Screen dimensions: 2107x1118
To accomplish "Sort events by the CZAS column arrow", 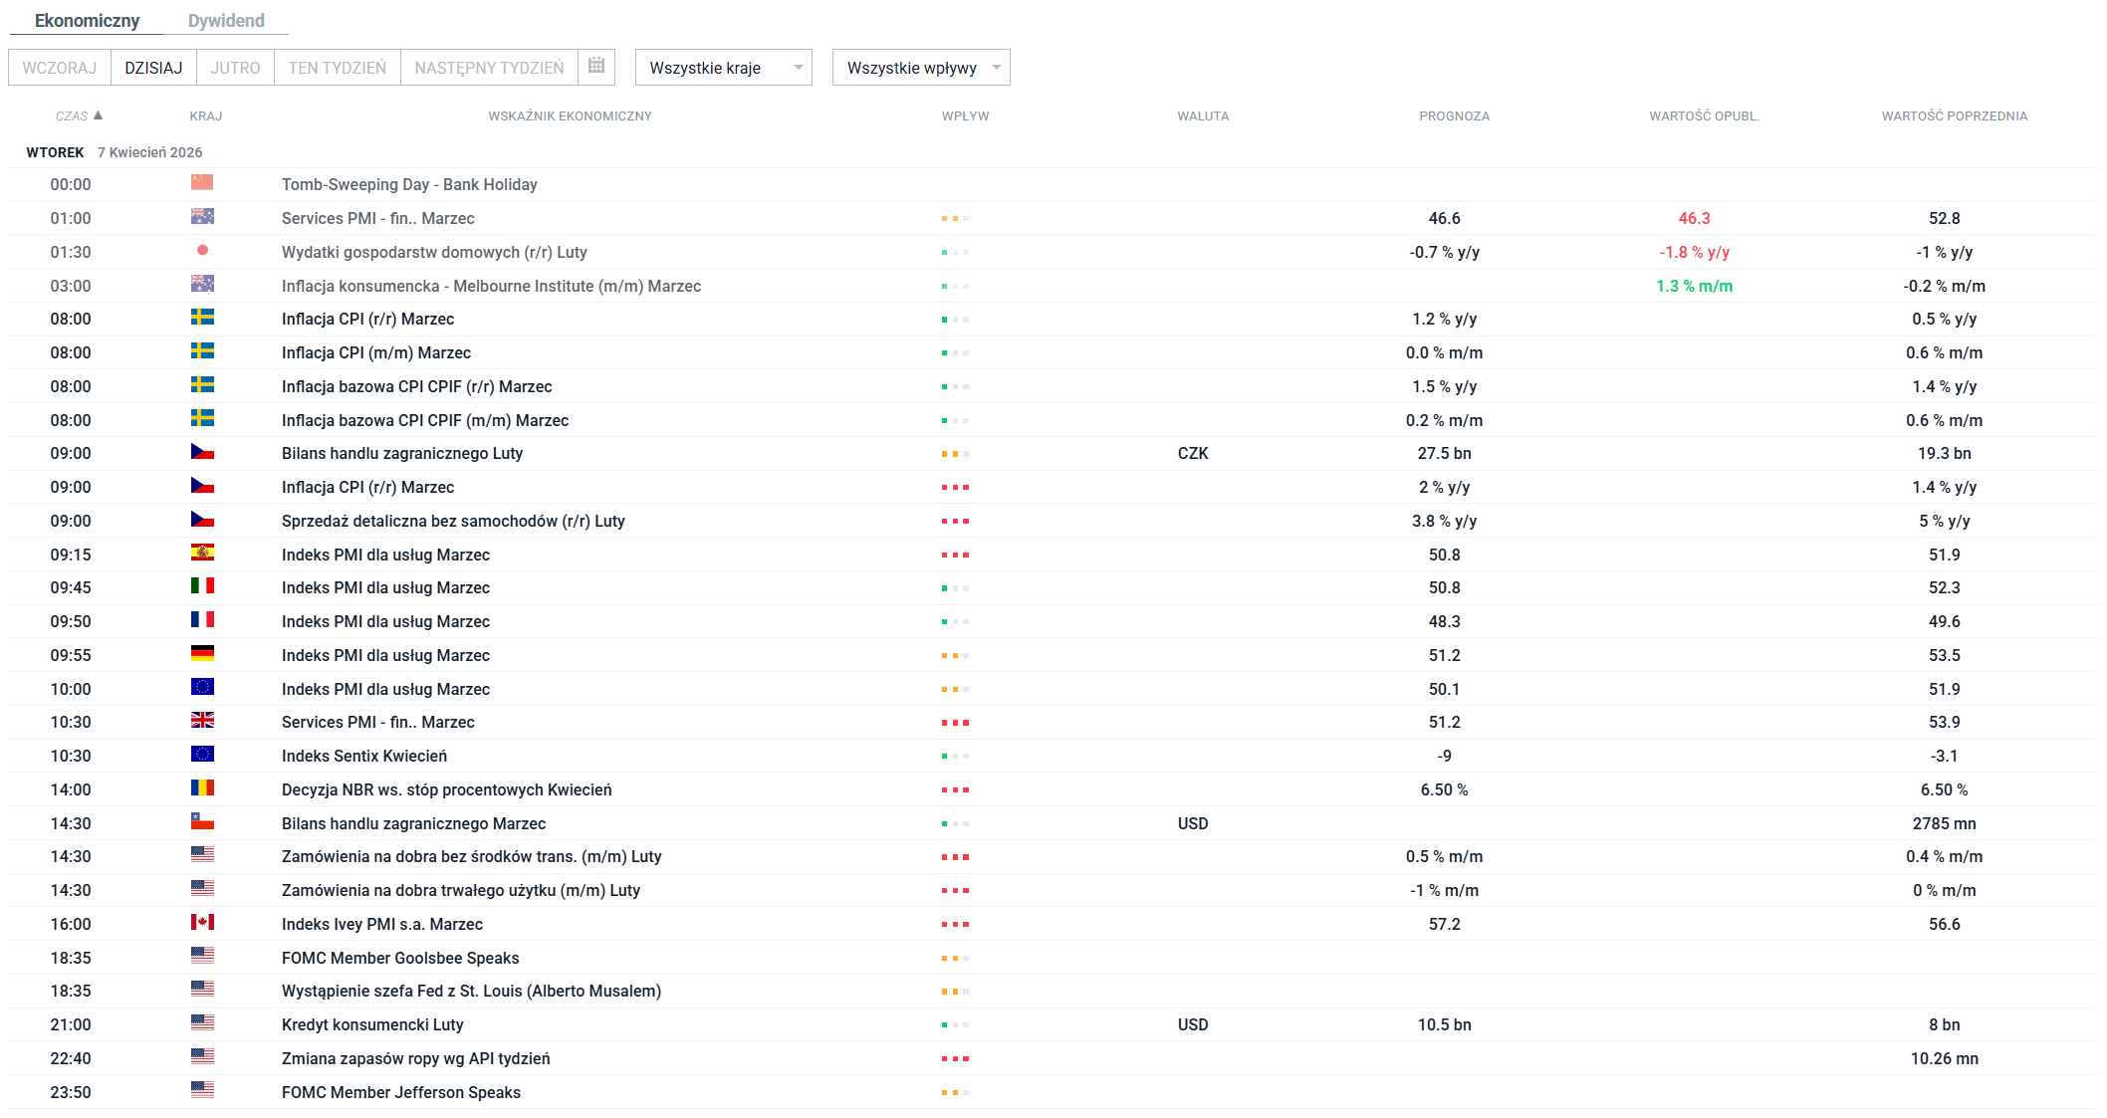I will (x=98, y=115).
